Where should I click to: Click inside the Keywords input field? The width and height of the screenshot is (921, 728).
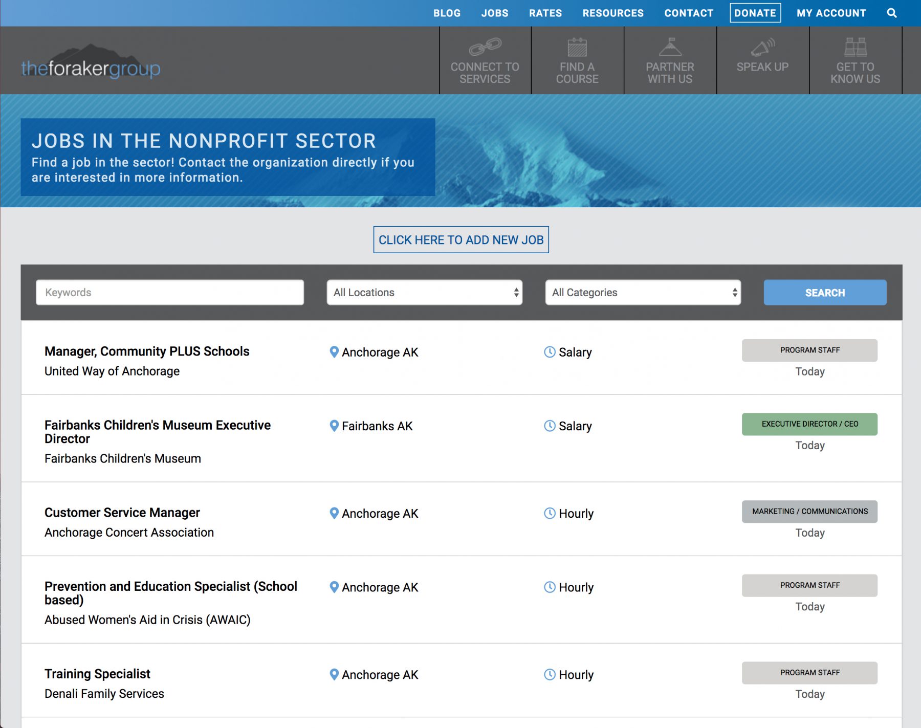pyautogui.click(x=170, y=293)
